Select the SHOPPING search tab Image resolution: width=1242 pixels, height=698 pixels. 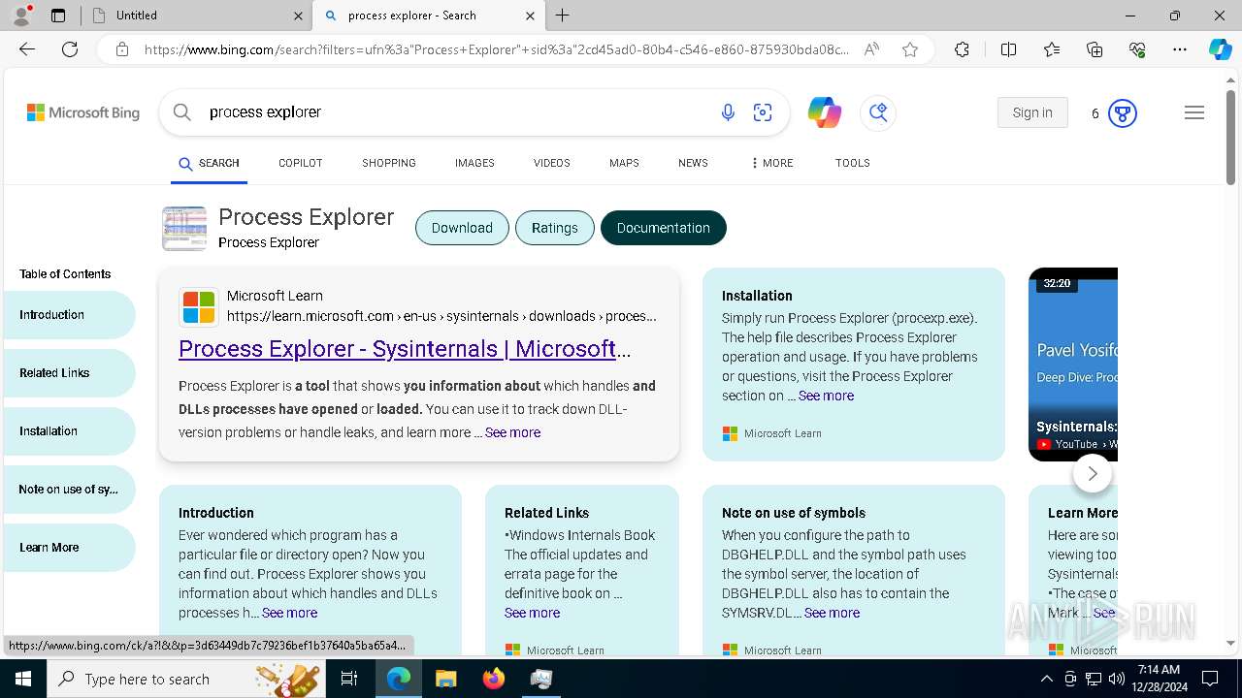[x=389, y=163]
